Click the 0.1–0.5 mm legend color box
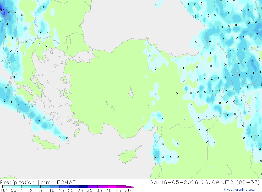 (x=7, y=187)
